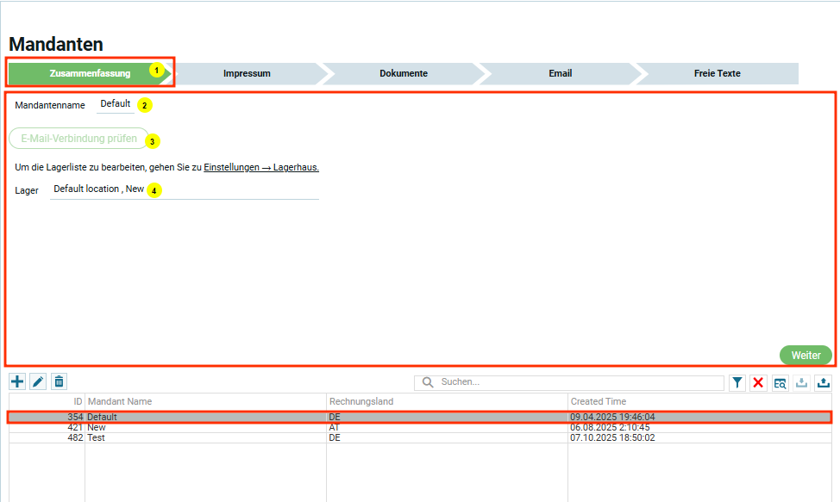Click the advanced search icon beside red X
The height and width of the screenshot is (502, 840).
pos(780,383)
